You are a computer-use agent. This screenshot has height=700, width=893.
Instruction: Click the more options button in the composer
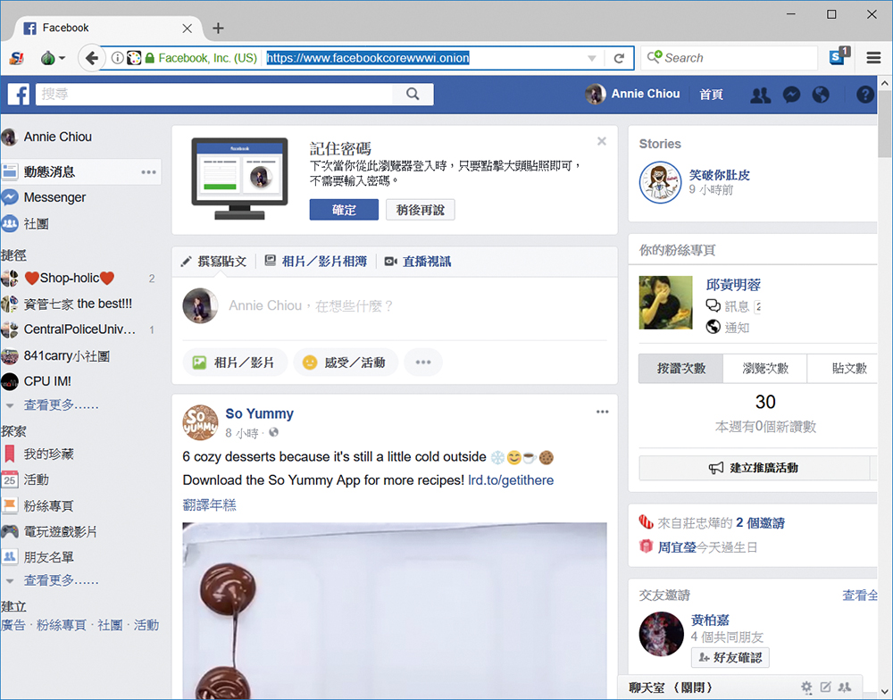(423, 362)
